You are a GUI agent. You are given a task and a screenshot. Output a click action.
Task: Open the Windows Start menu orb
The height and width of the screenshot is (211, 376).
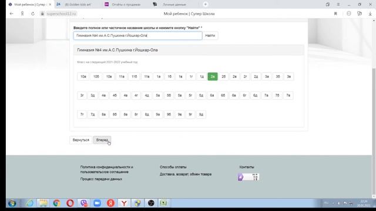12,203
